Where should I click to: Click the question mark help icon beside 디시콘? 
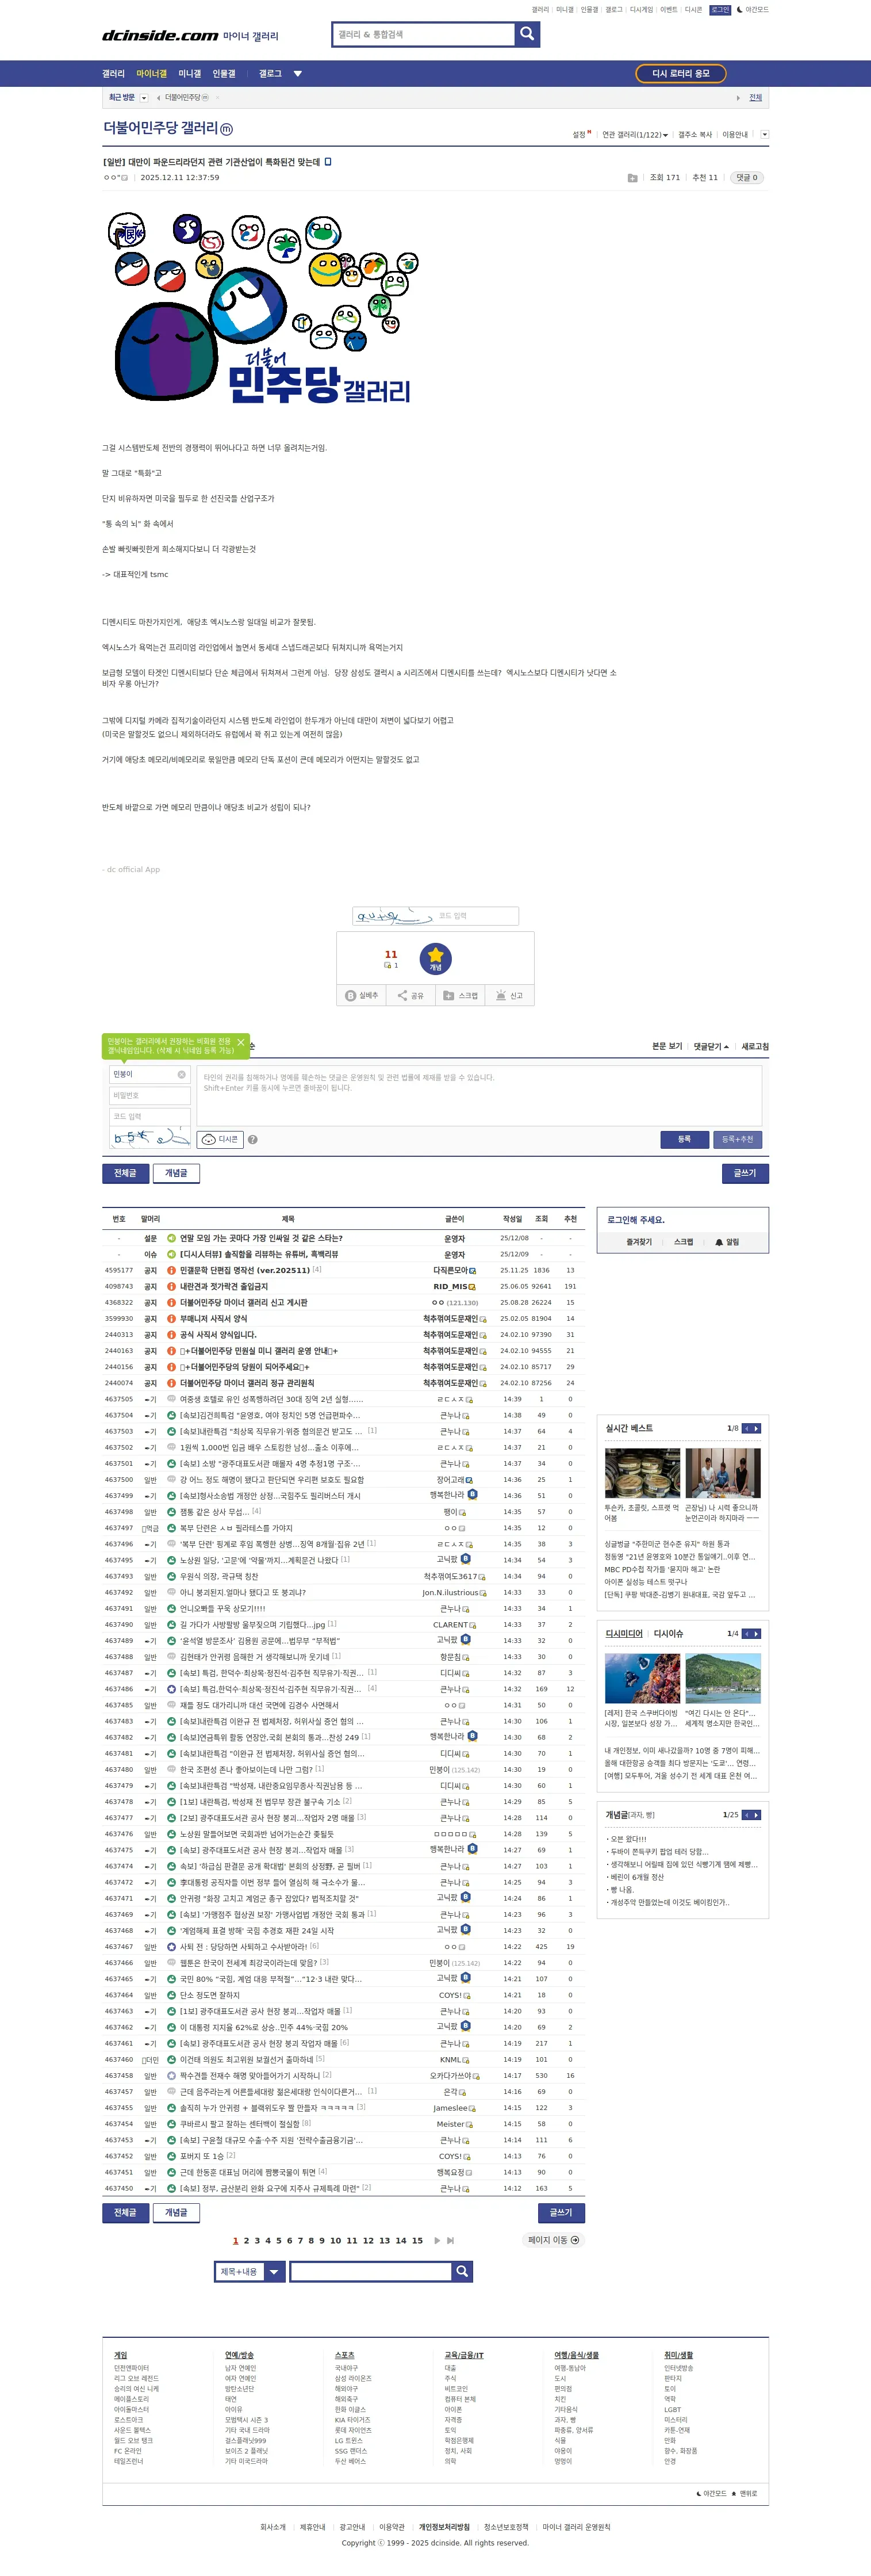[x=253, y=1140]
